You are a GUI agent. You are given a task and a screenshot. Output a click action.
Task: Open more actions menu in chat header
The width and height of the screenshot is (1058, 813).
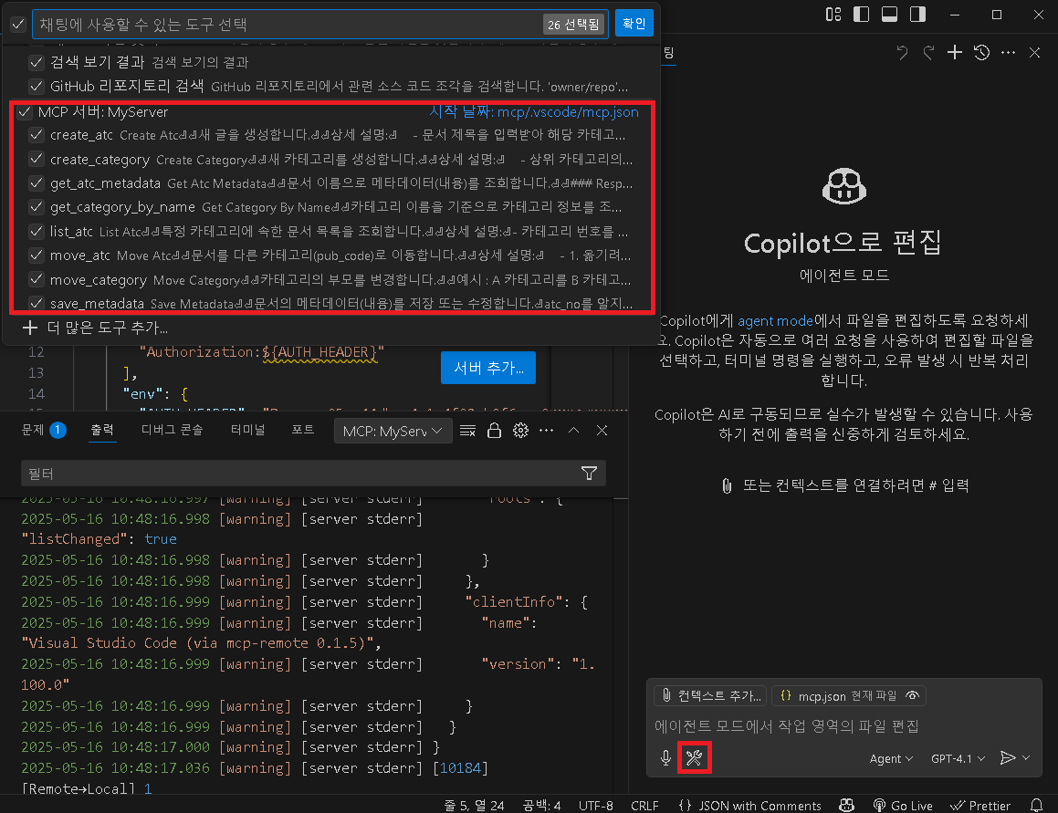(1008, 53)
